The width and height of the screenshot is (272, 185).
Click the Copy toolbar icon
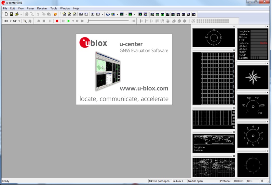44,14
